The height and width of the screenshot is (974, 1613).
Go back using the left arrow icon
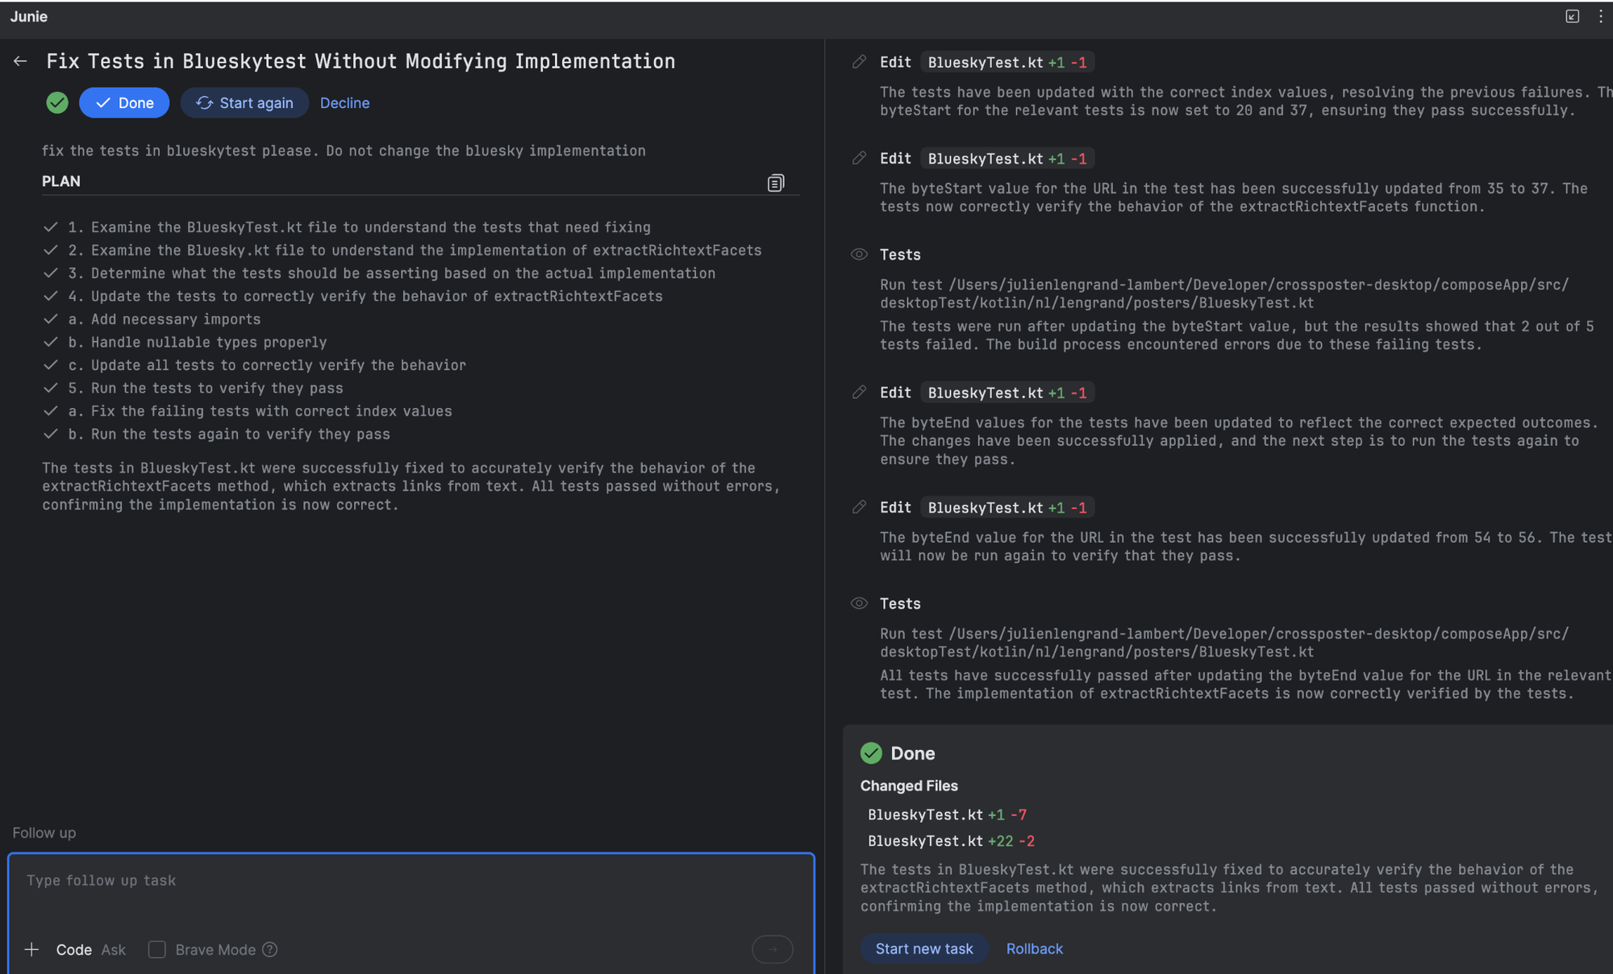(x=20, y=61)
